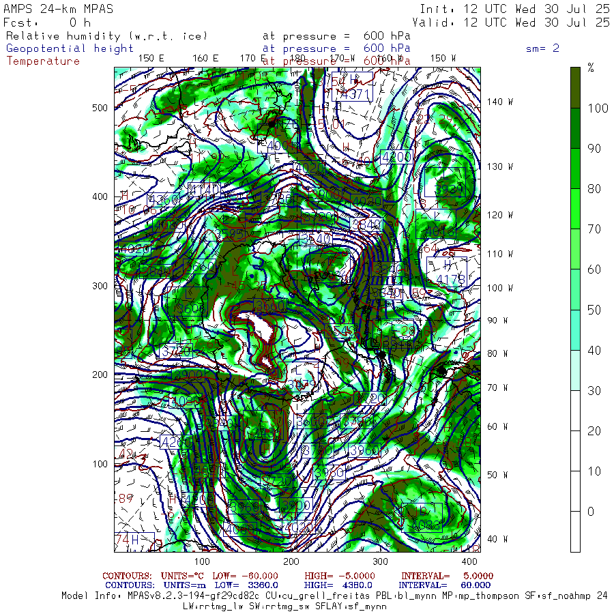The height and width of the screenshot is (614, 614).
Task: Click the boxed '3595' contour label
Action: coord(225,226)
